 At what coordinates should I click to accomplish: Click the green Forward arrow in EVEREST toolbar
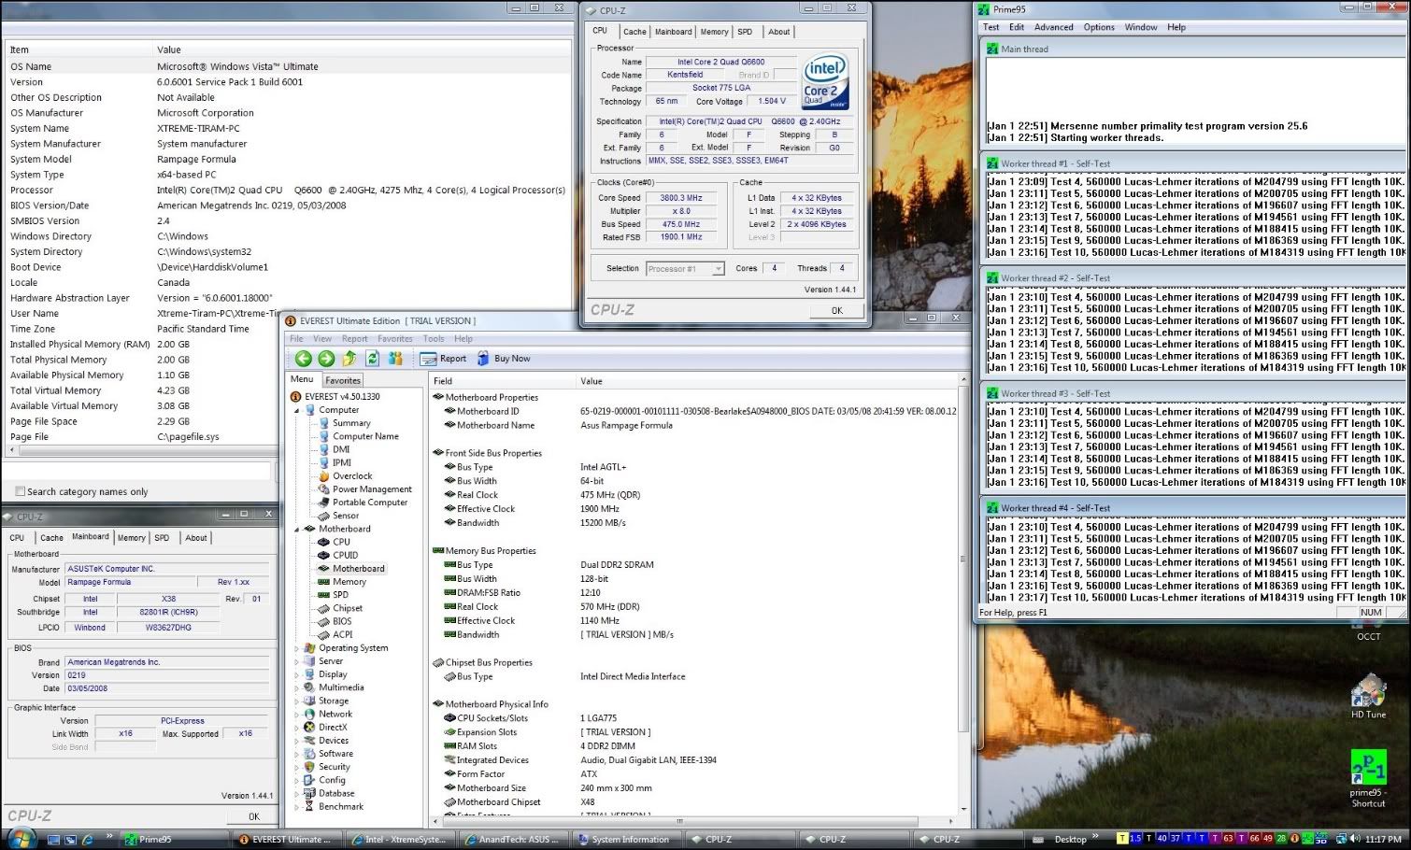click(x=326, y=359)
